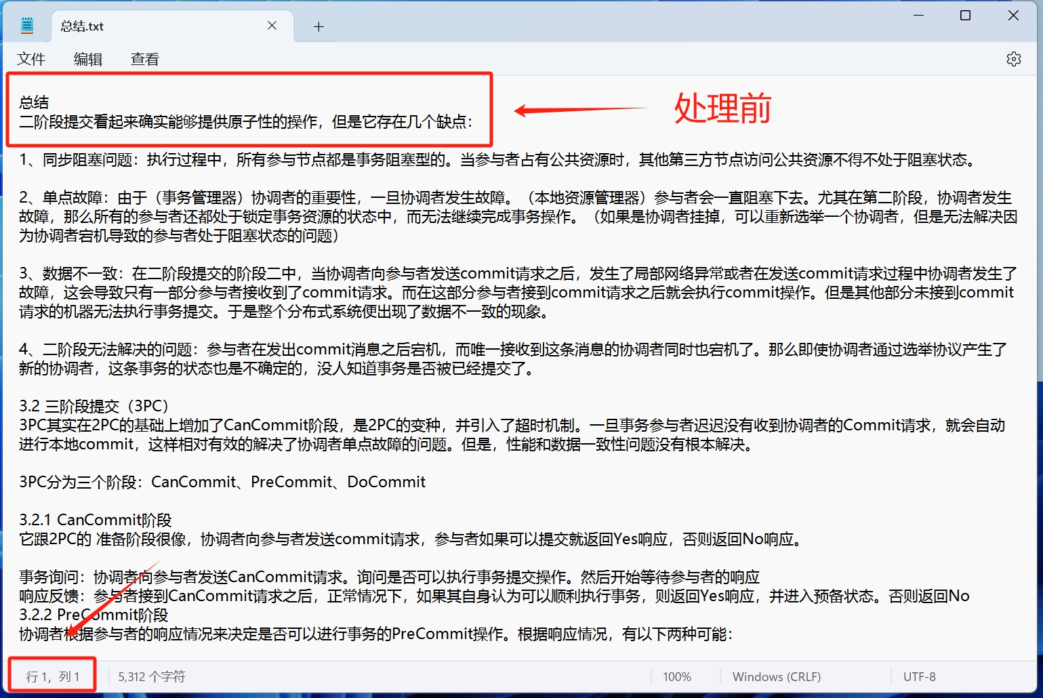Image resolution: width=1043 pixels, height=698 pixels.
Task: Click the Windows (CRLF) line-ending indicator
Action: (x=776, y=676)
